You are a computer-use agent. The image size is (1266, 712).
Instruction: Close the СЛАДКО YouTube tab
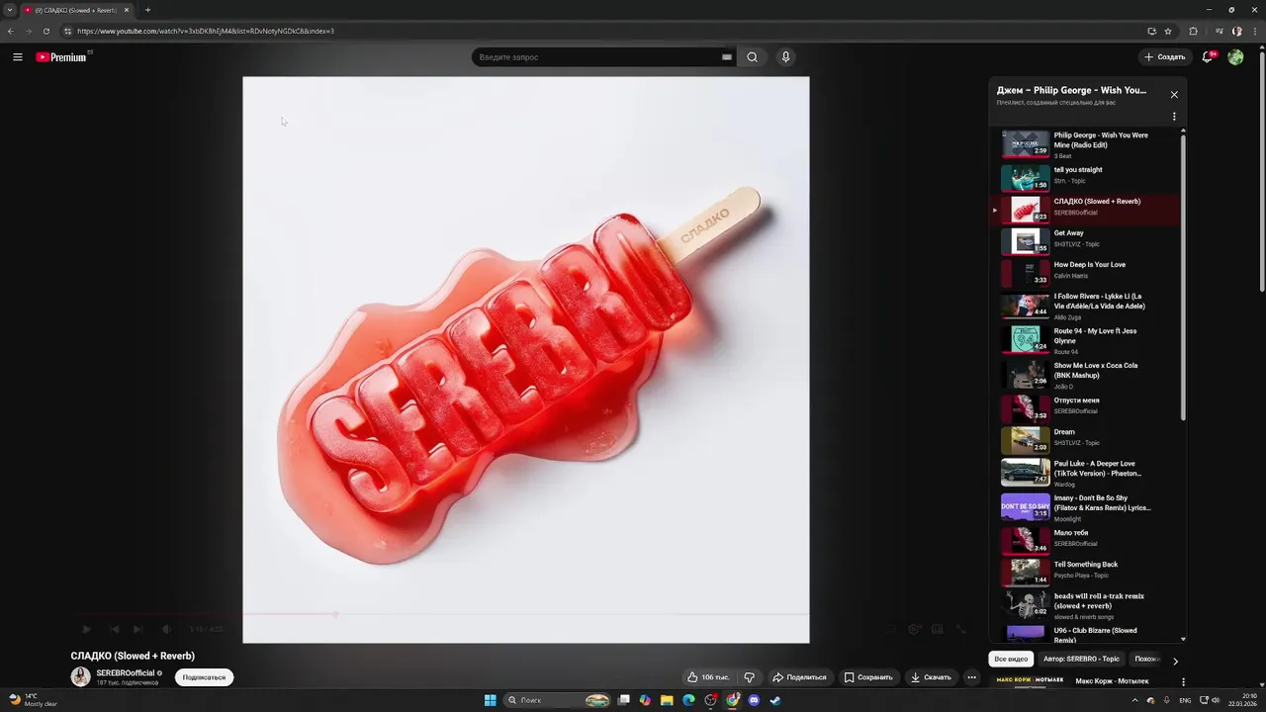tap(127, 10)
